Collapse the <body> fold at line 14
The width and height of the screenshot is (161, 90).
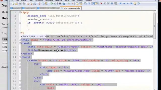(x=20, y=57)
